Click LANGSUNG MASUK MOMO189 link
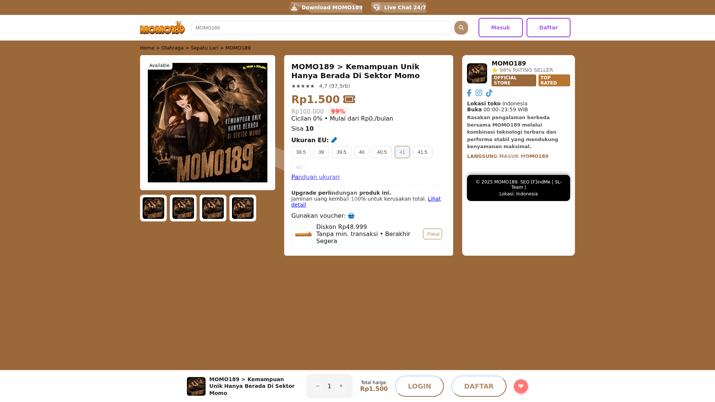The height and width of the screenshot is (402, 715). (508, 156)
